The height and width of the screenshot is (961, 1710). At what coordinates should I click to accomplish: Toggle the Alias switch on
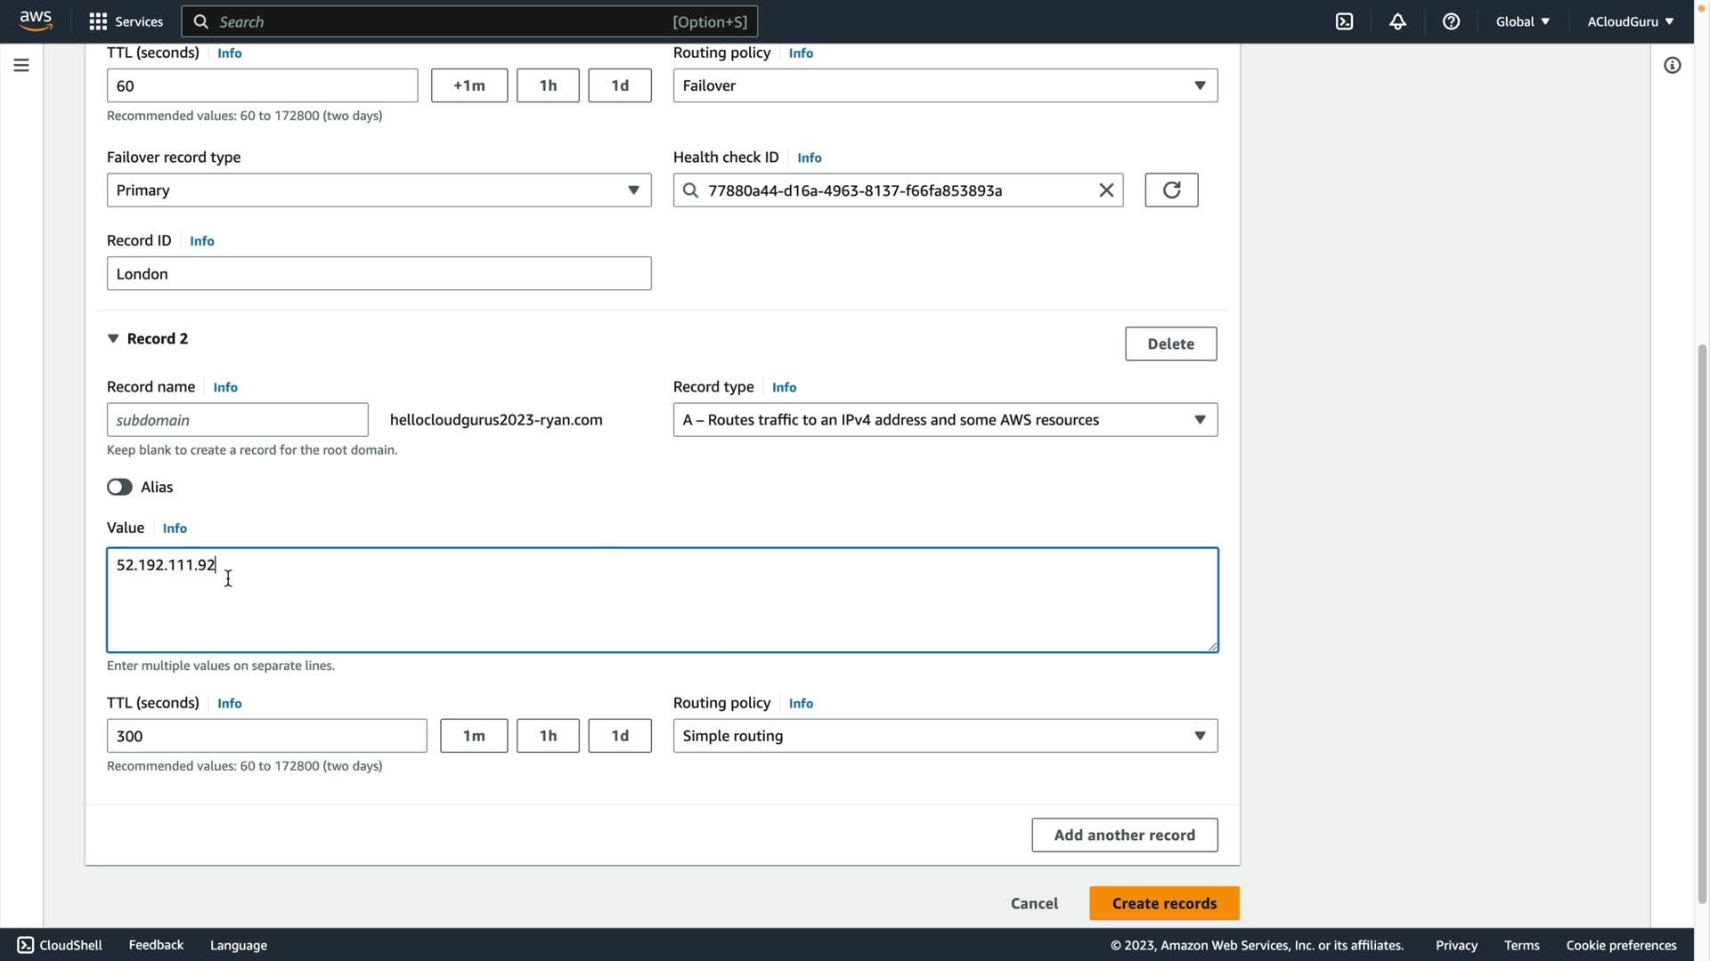[119, 487]
